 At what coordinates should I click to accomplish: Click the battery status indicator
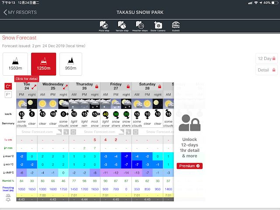(275, 3)
